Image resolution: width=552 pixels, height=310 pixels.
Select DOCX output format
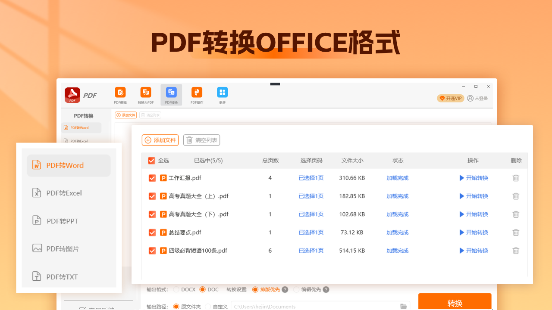coord(177,289)
